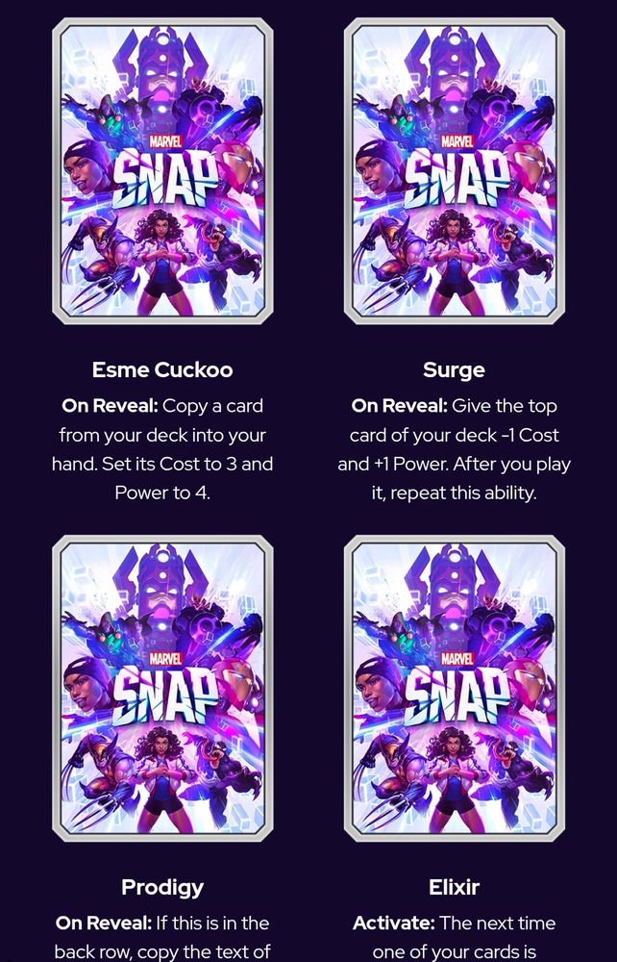The width and height of the screenshot is (617, 962).
Task: Open the Surge card image
Action: (454, 171)
